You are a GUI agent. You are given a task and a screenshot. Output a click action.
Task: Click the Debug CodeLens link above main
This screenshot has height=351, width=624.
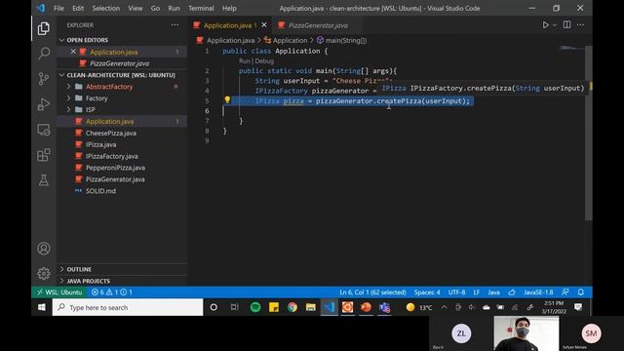[x=264, y=60]
